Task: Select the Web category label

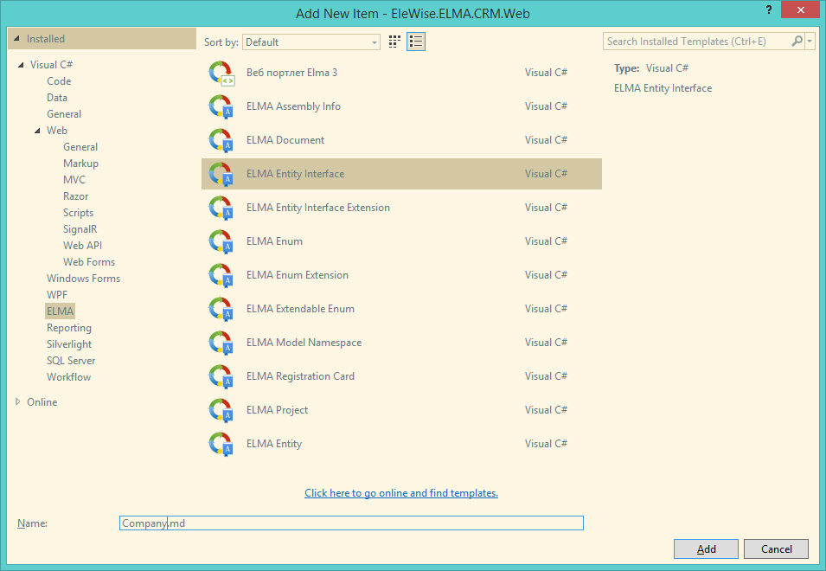Action: [57, 130]
